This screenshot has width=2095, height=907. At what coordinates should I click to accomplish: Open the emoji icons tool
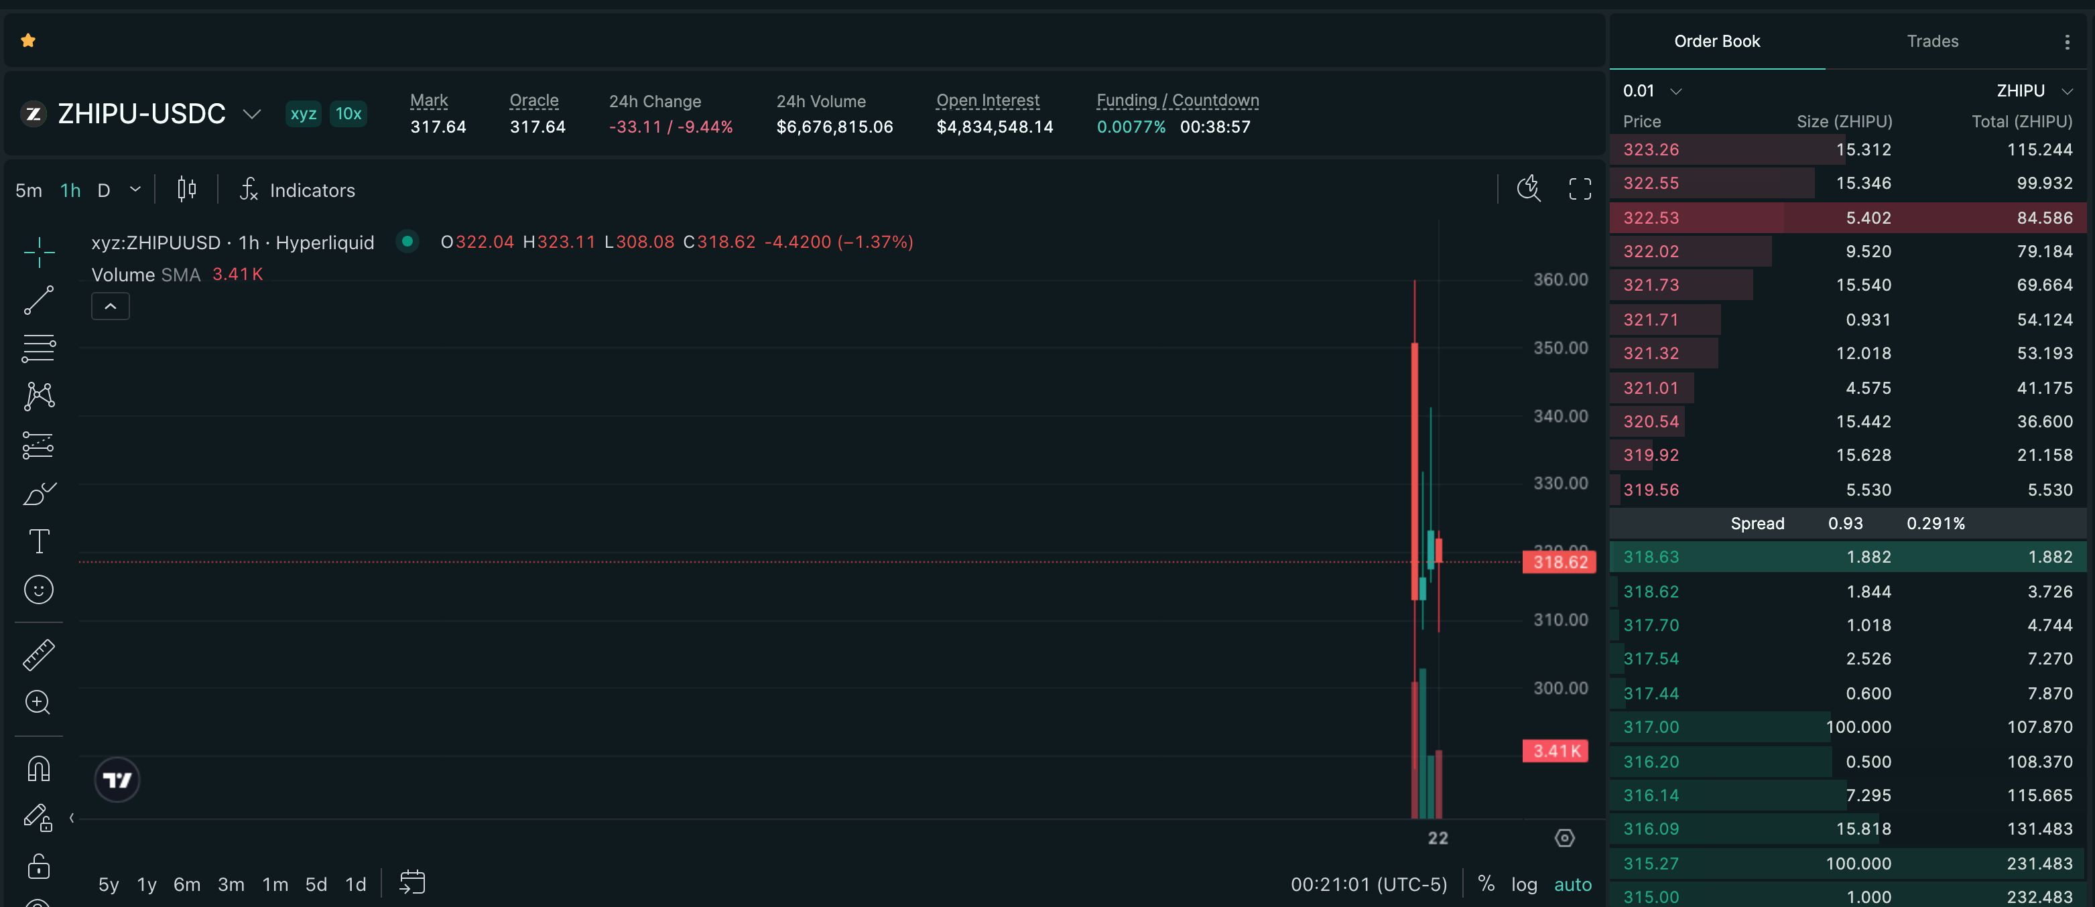coord(39,589)
